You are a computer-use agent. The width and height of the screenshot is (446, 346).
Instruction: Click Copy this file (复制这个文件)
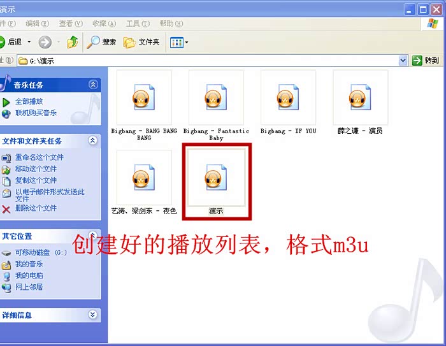point(36,180)
